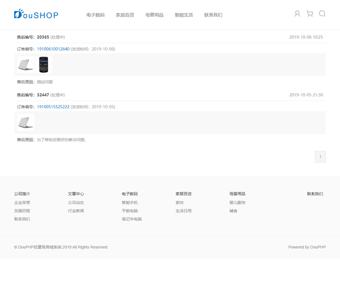Image resolution: width=340 pixels, height=293 pixels.
Task: Open footer link 公司简介
Action: tap(22, 194)
